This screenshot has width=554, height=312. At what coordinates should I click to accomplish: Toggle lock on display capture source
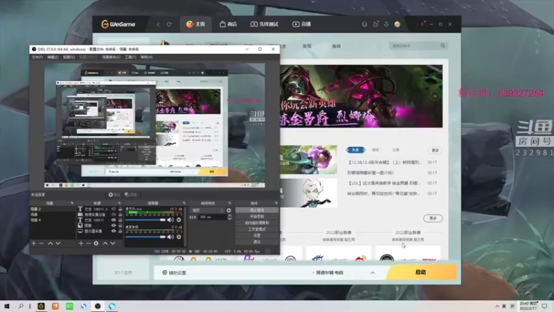click(120, 231)
